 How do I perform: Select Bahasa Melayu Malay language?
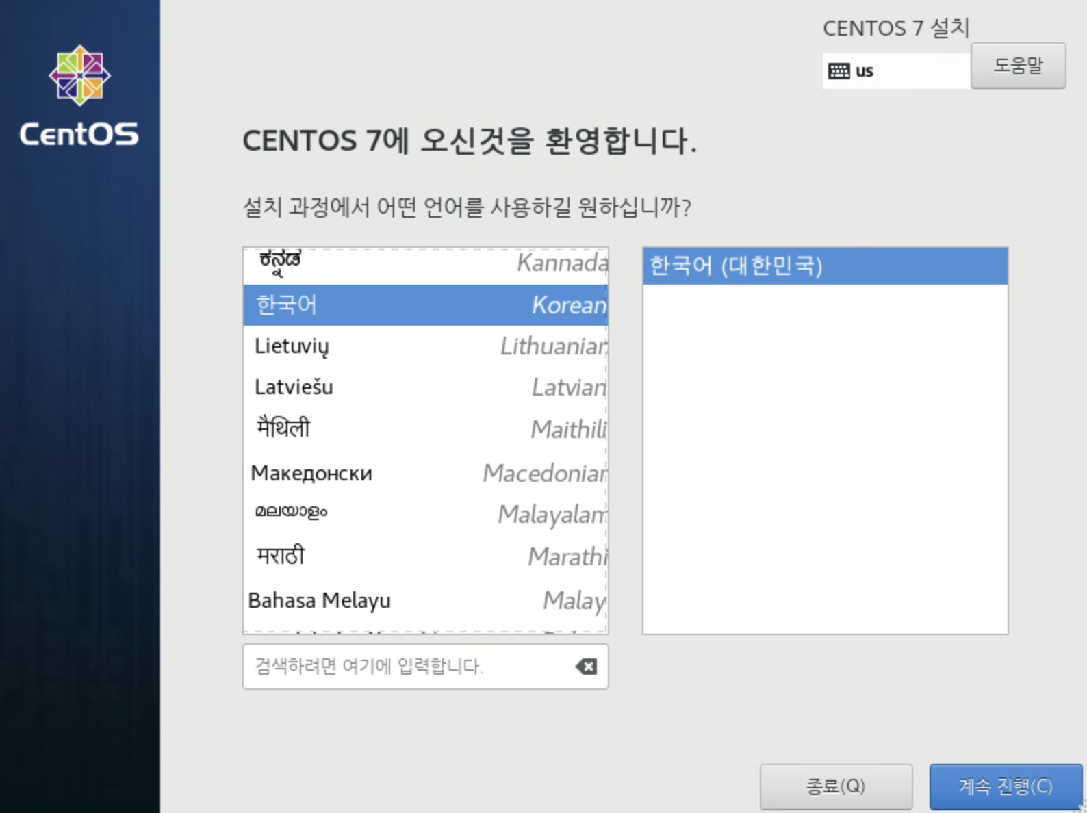[x=425, y=601]
